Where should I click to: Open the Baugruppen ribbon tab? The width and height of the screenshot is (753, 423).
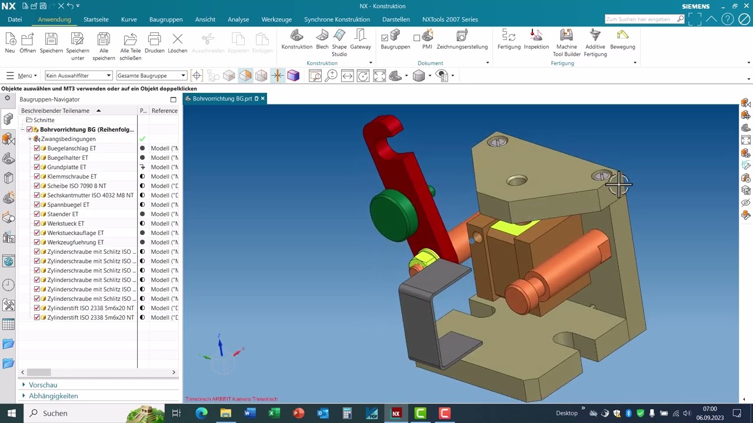click(166, 19)
